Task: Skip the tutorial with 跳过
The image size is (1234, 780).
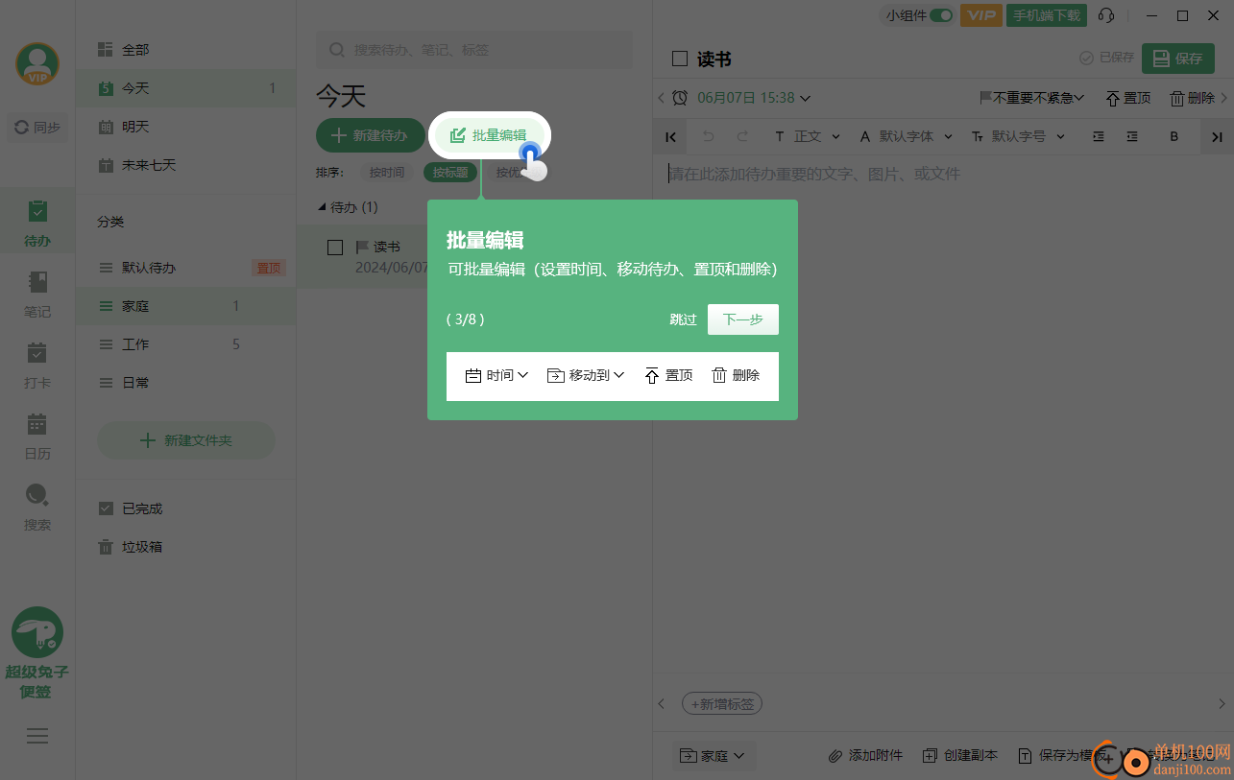Action: click(x=683, y=319)
